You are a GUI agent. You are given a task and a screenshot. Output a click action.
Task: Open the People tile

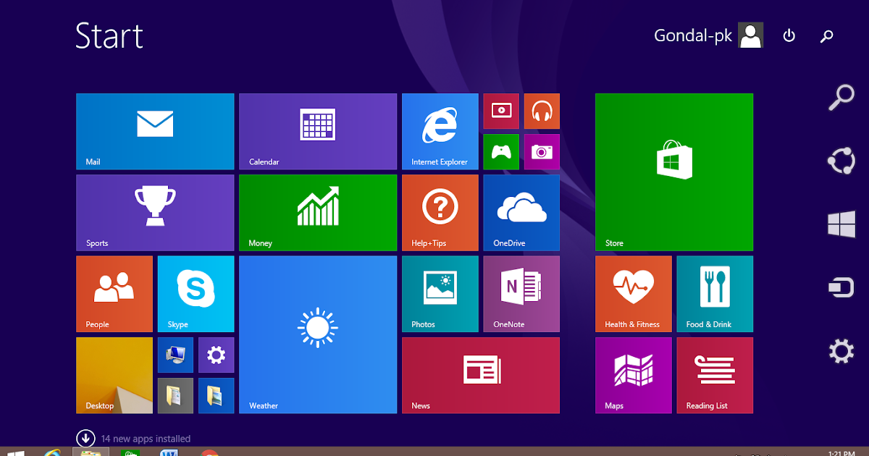point(114,294)
